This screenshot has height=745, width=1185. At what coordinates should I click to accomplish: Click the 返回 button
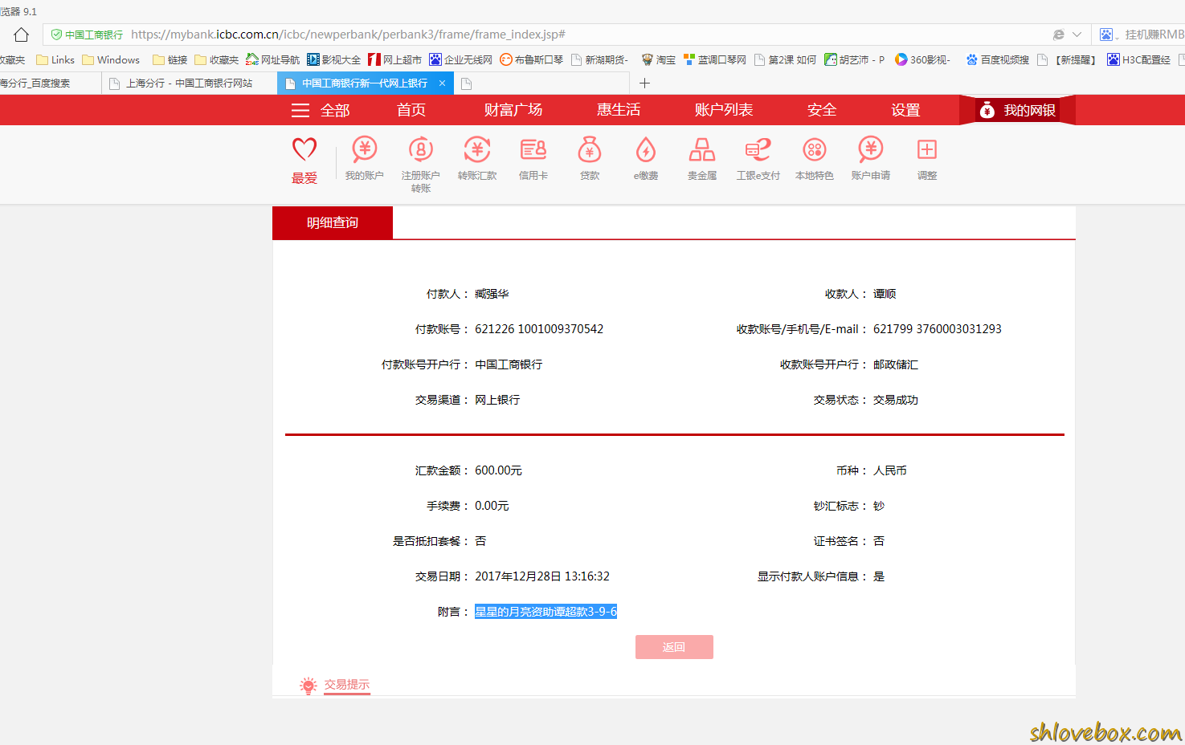coord(674,647)
